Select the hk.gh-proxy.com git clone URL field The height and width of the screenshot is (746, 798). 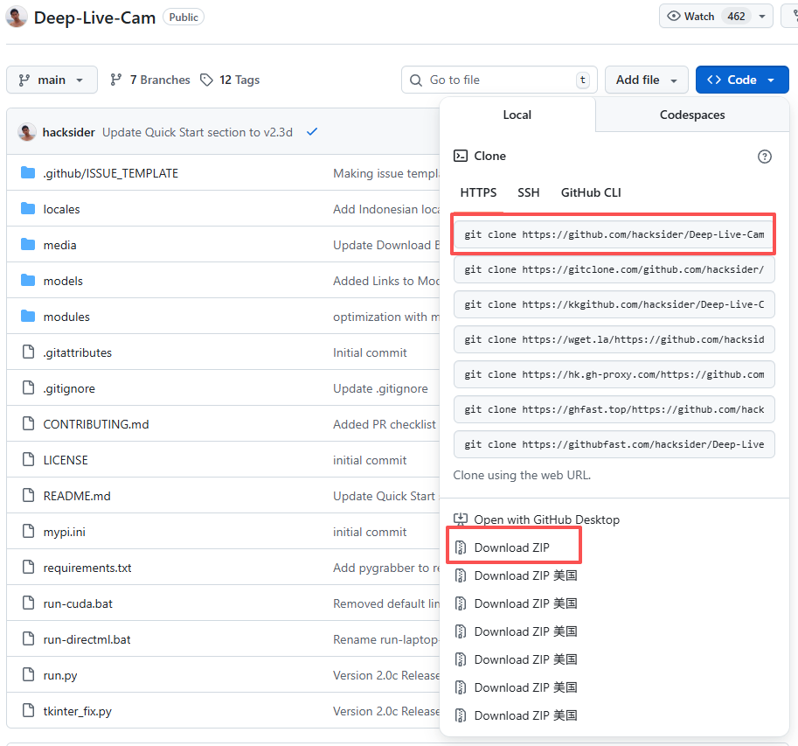pyautogui.click(x=614, y=374)
